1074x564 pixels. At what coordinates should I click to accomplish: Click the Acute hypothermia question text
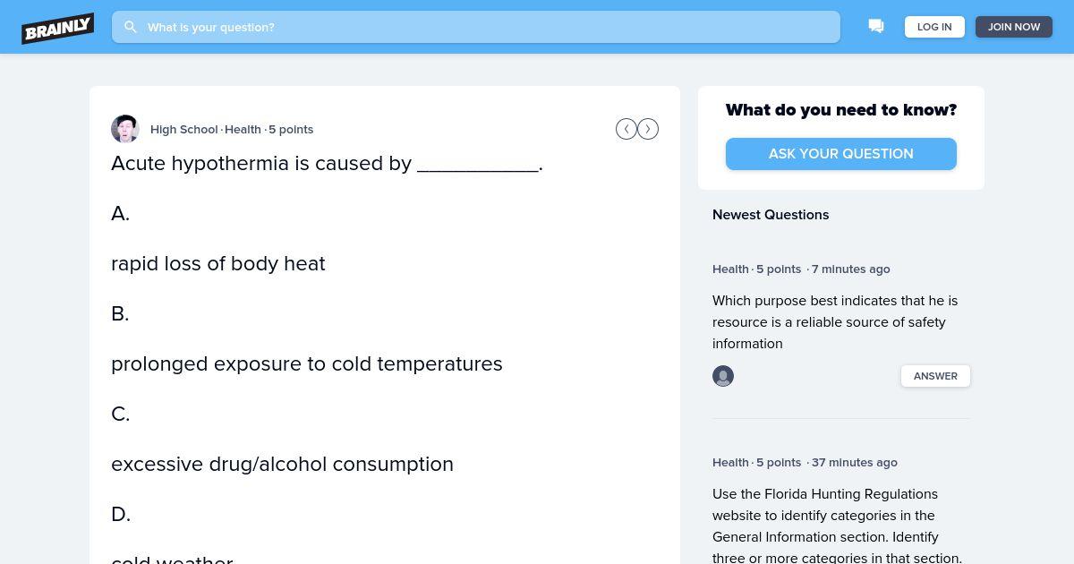[327, 163]
